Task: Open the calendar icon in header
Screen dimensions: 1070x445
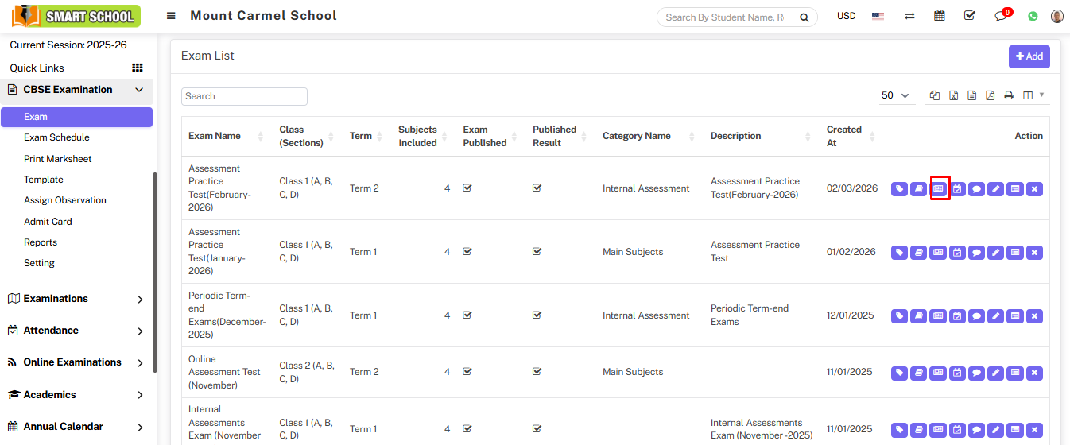Action: (939, 16)
